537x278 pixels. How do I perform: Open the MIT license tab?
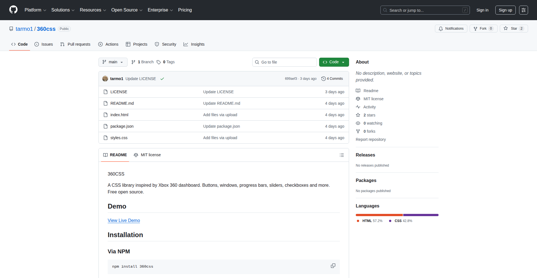[147, 155]
